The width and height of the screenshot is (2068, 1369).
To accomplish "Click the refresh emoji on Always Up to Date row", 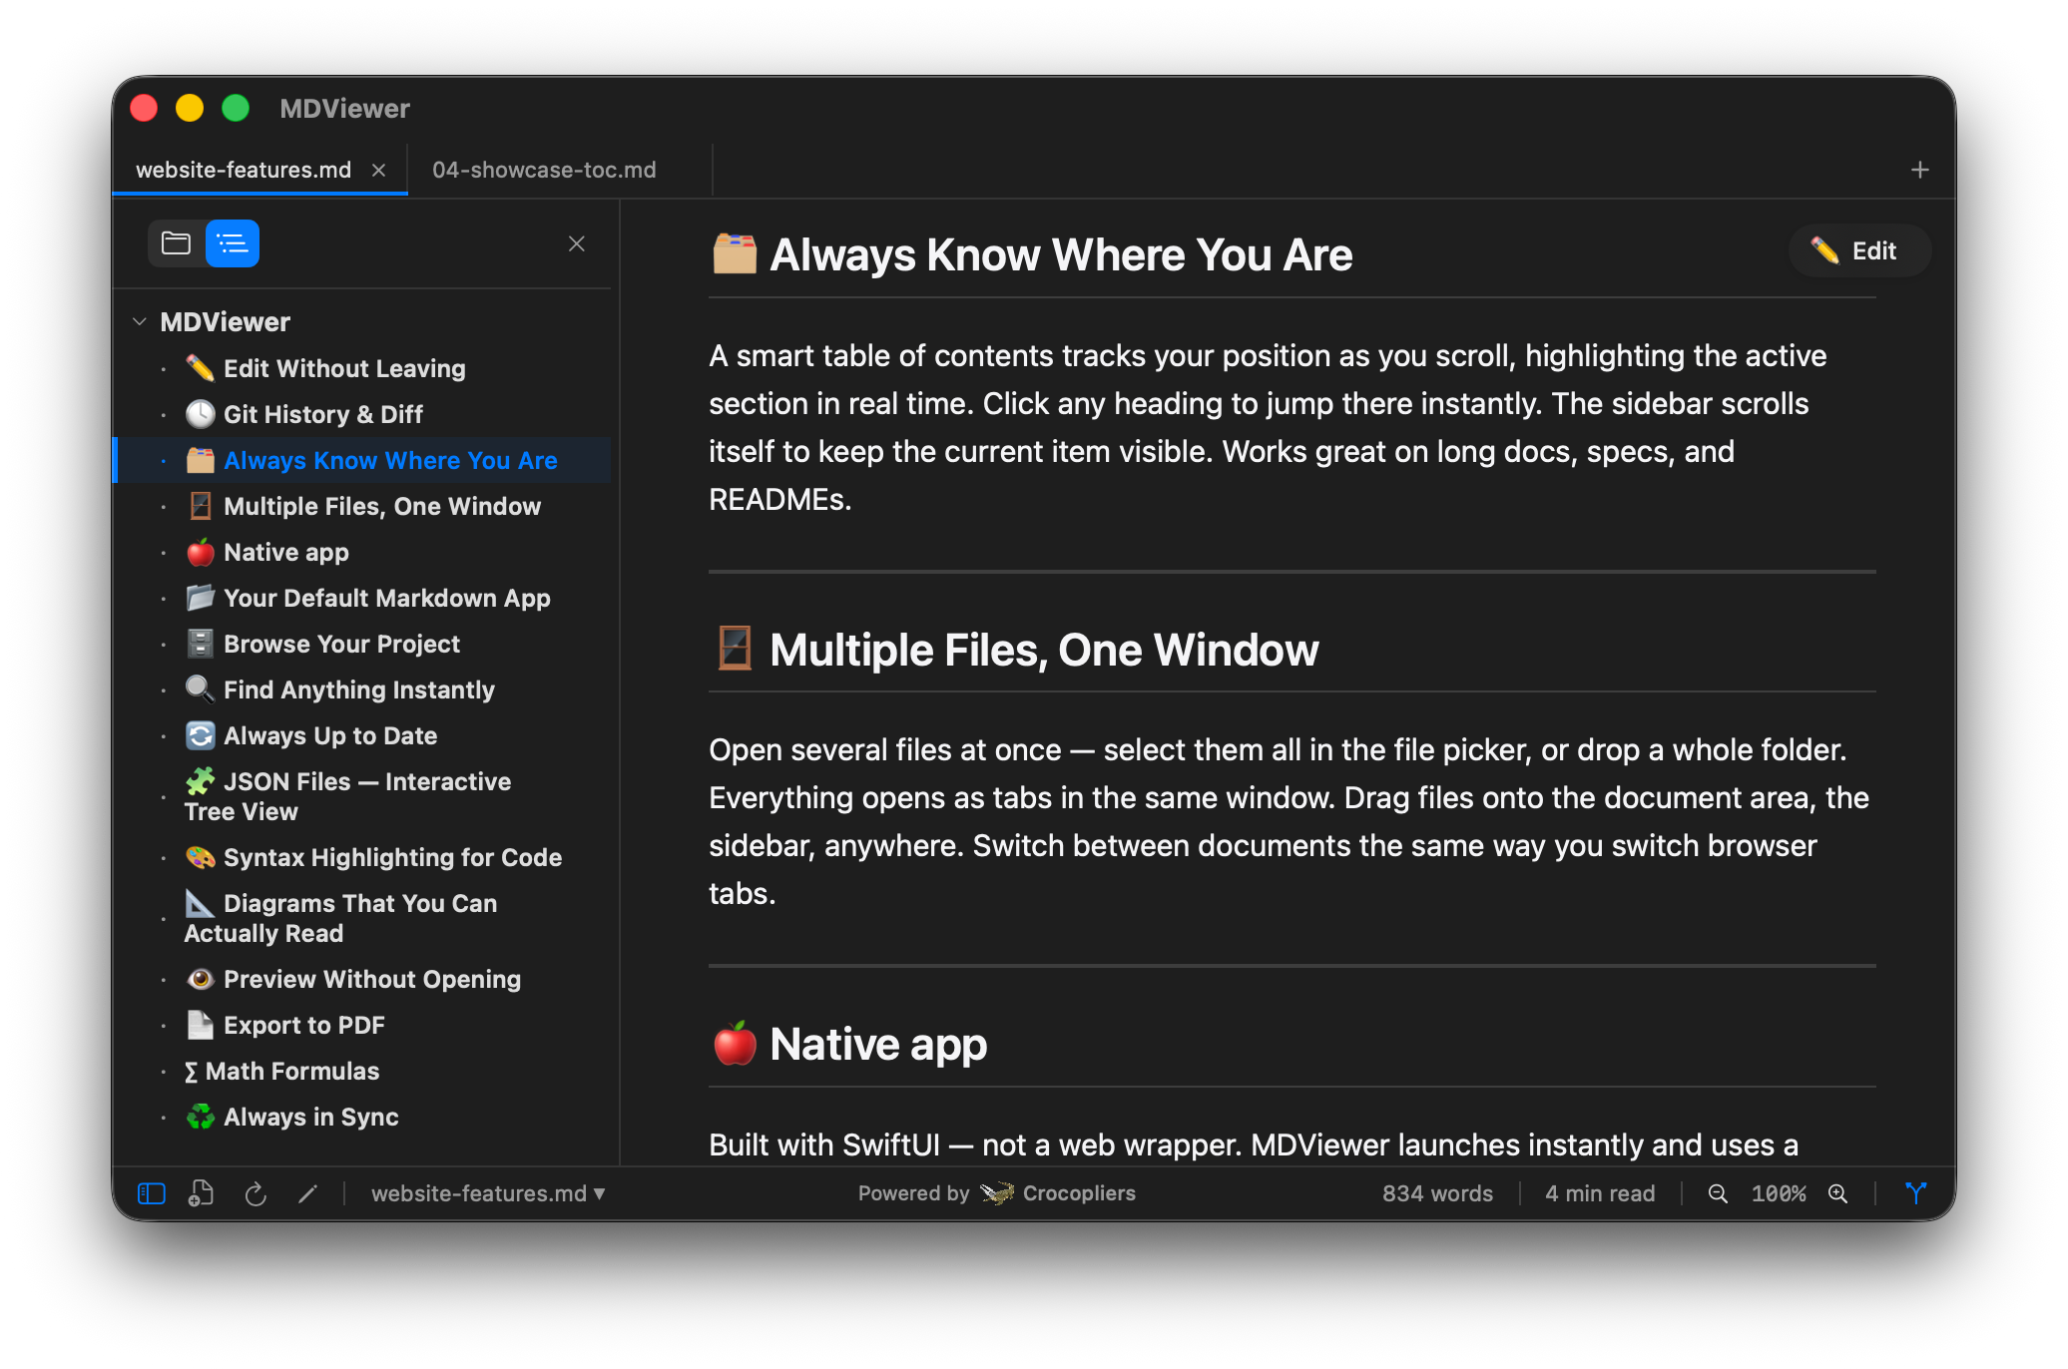I will [201, 735].
